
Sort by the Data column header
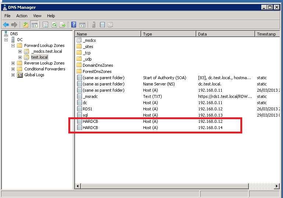pyautogui.click(x=225, y=34)
